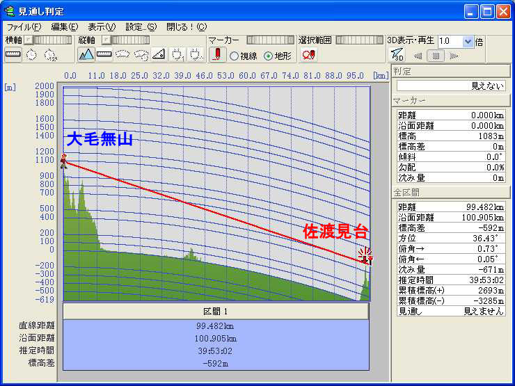The image size is (515, 386).
Task: Click the 佐渡見台 label in the chart
Action: 335,232
